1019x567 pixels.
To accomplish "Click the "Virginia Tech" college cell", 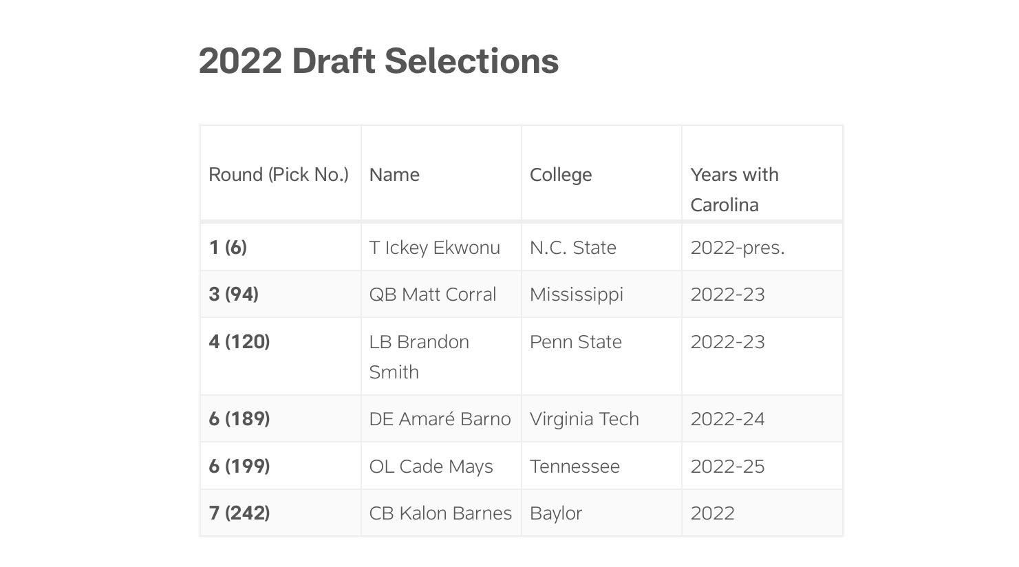I will [584, 419].
